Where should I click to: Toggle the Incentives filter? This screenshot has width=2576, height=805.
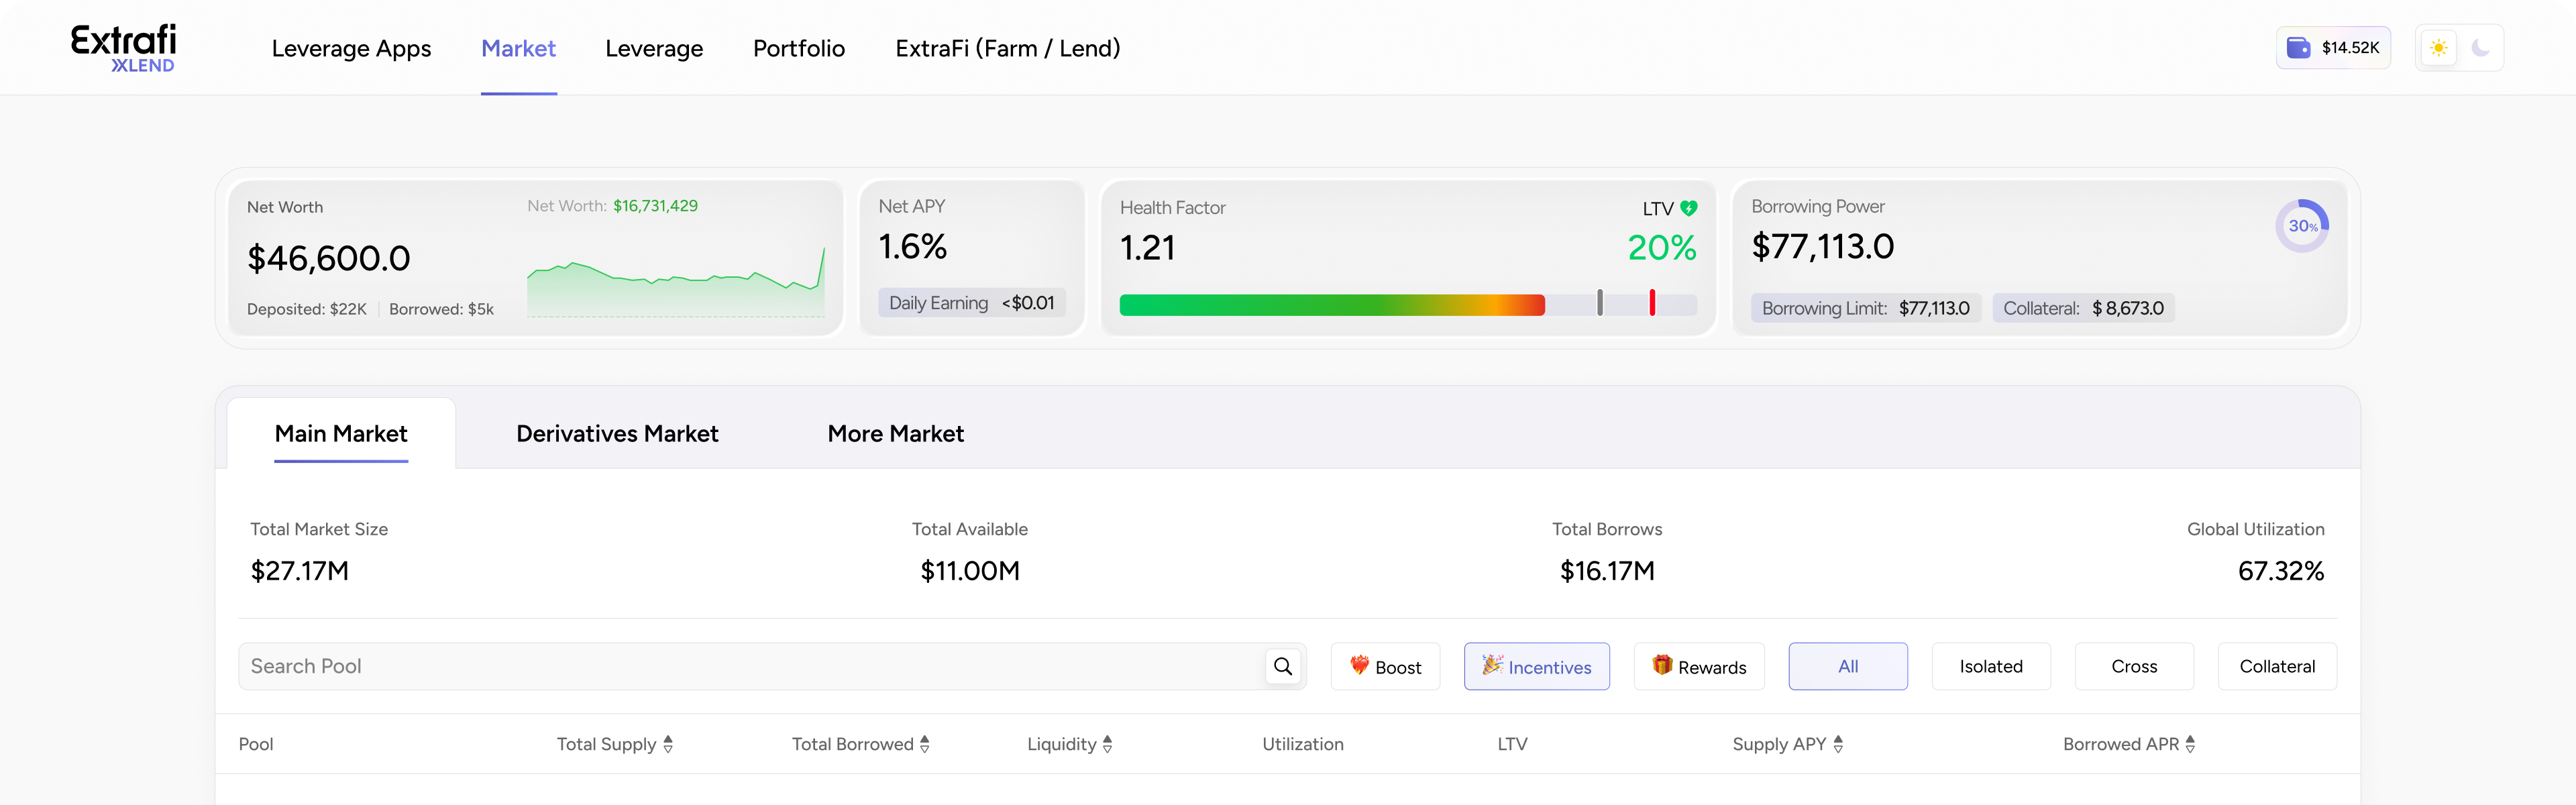tap(1536, 666)
